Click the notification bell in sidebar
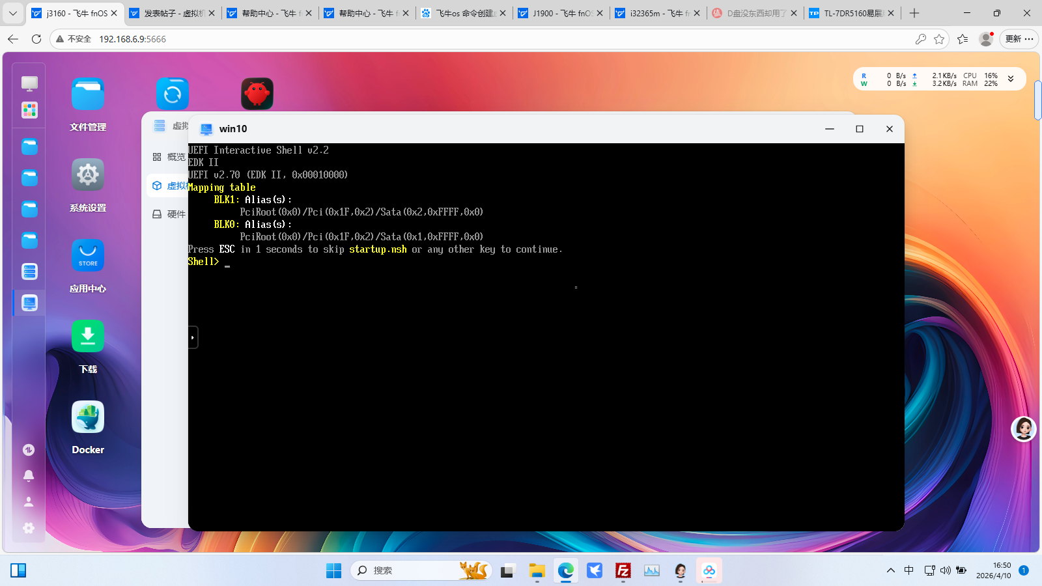 (x=29, y=476)
